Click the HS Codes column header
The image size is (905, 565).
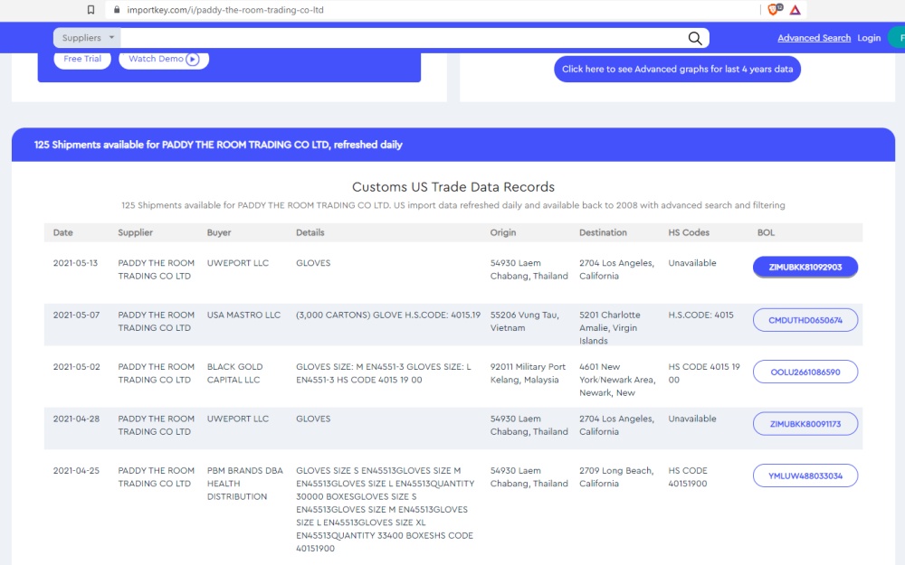[x=689, y=232]
